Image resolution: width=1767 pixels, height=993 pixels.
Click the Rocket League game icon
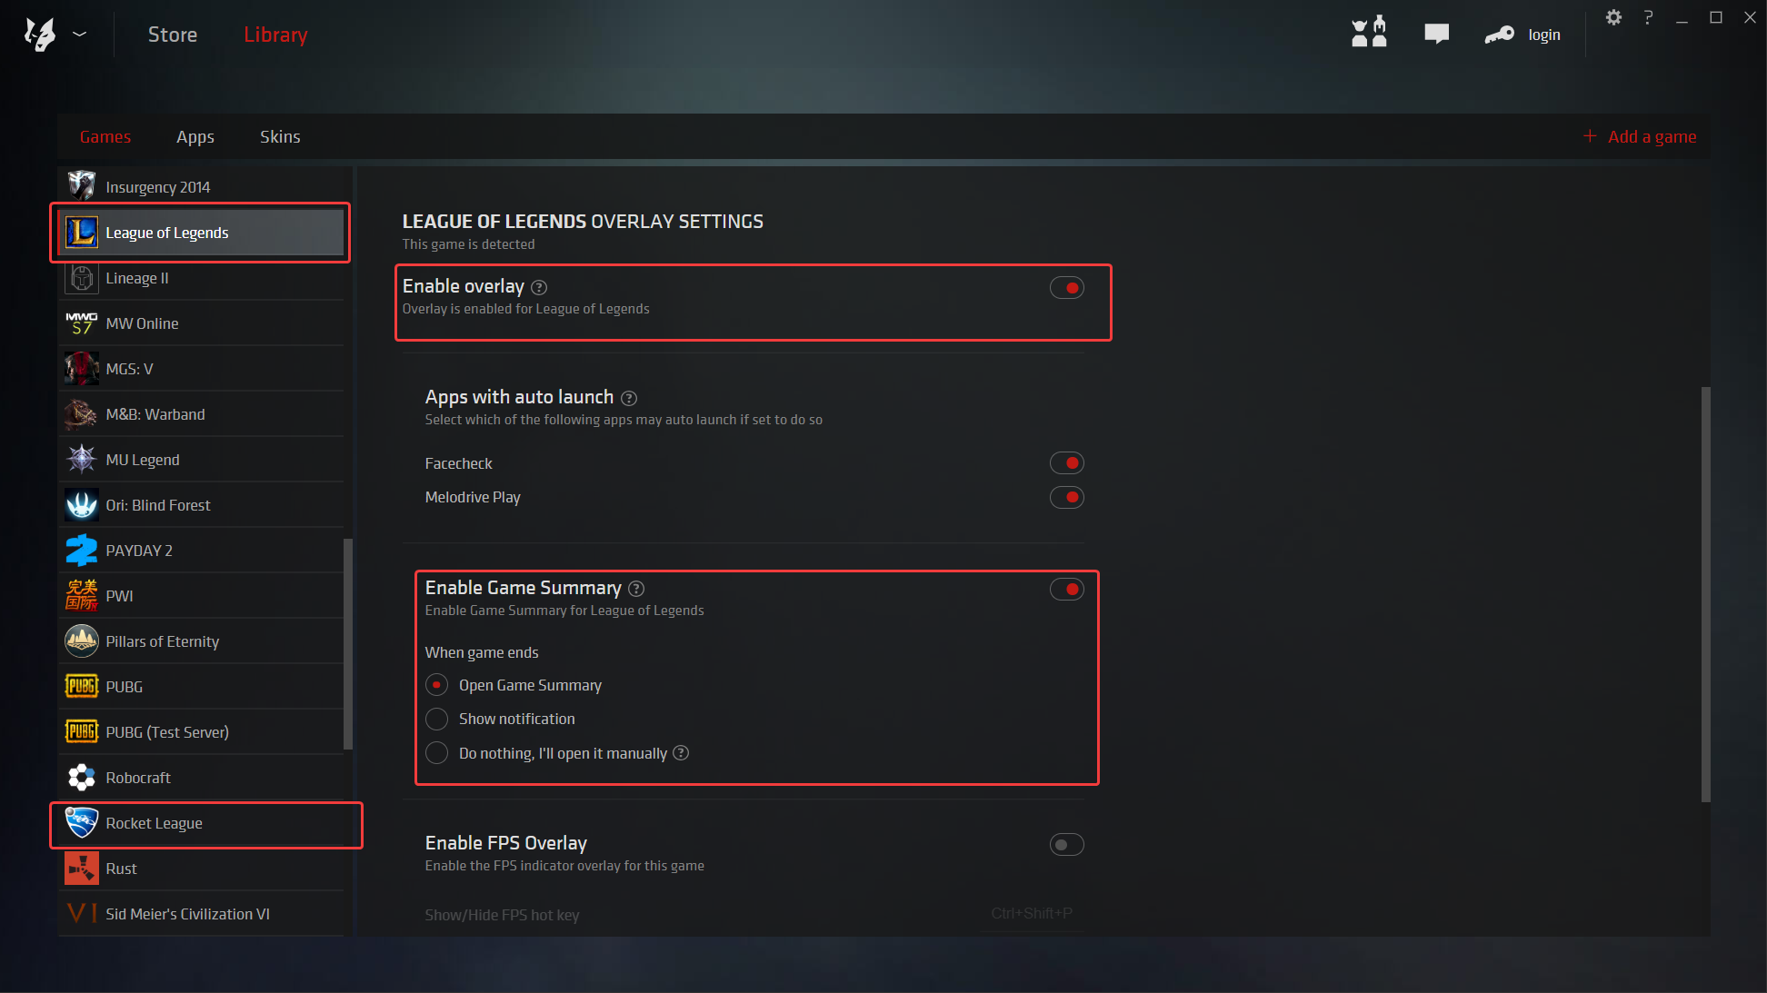(82, 823)
